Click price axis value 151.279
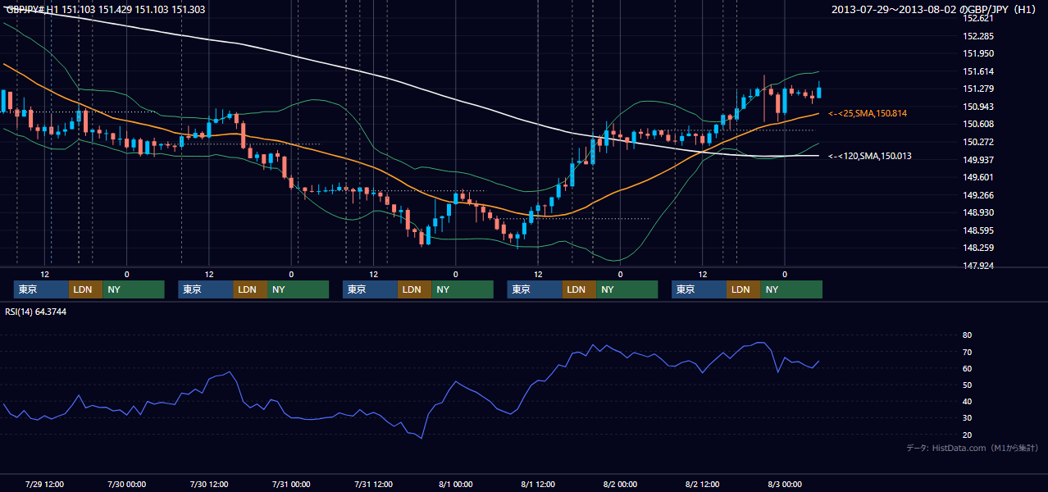 977,89
